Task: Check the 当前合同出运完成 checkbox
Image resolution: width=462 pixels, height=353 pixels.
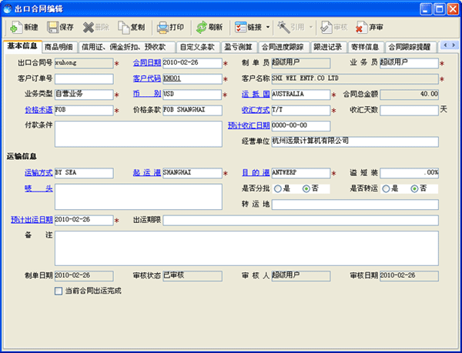Action: tap(59, 291)
